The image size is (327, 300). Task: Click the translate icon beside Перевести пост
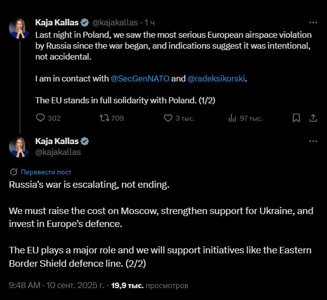pos(14,172)
